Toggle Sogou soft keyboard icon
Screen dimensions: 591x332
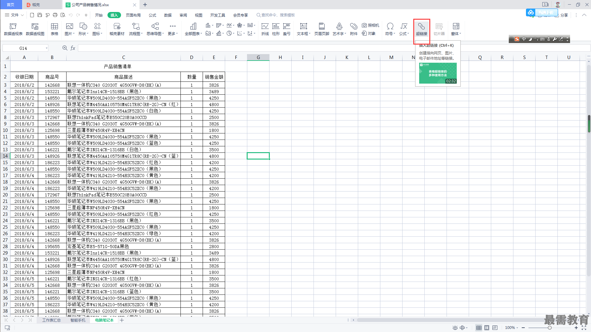point(542,39)
